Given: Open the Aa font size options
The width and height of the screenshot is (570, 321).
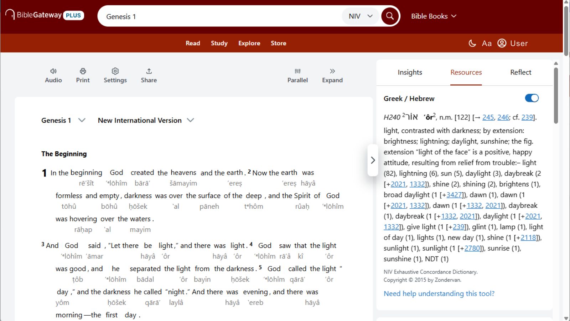Looking at the screenshot, I should point(487,43).
